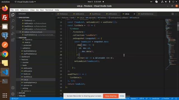Open Sticky Notes from the dock
179x100 pixels.
pos(5,63)
